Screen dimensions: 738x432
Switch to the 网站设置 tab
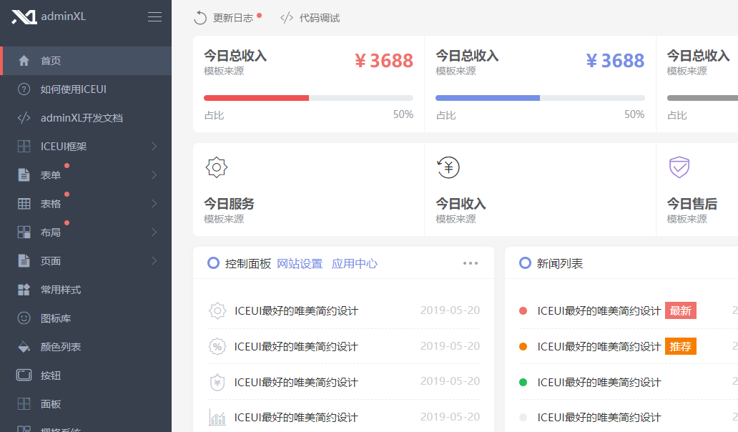300,263
